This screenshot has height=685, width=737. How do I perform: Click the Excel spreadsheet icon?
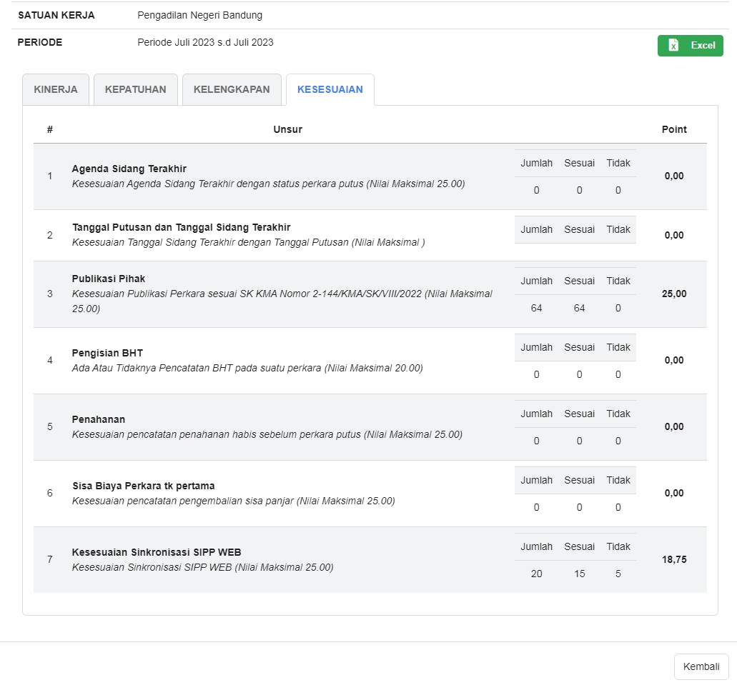tap(673, 46)
